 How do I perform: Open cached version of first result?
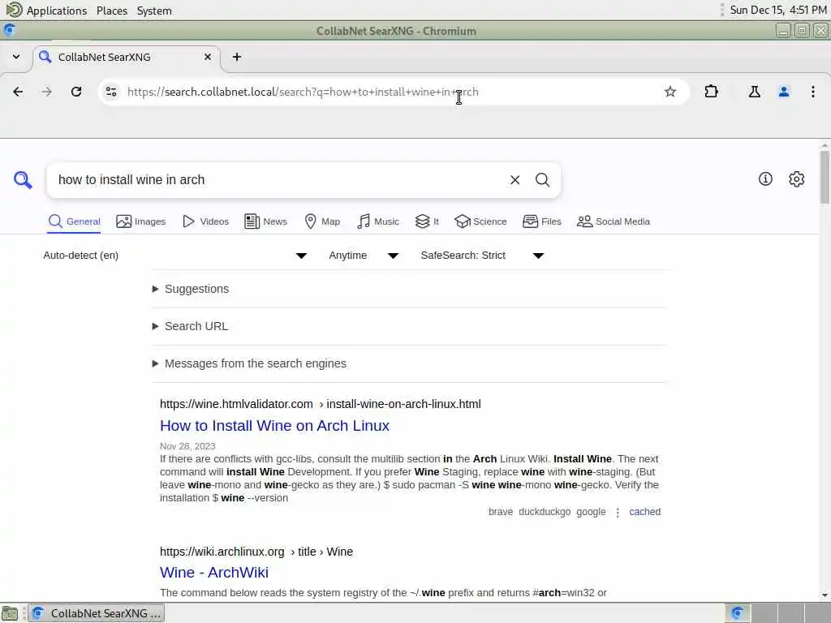click(644, 512)
